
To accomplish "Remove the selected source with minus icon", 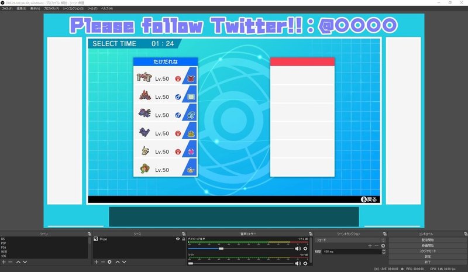I will click(103, 262).
